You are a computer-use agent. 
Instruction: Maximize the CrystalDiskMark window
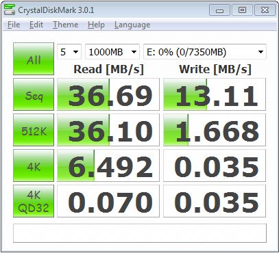[242, 10]
